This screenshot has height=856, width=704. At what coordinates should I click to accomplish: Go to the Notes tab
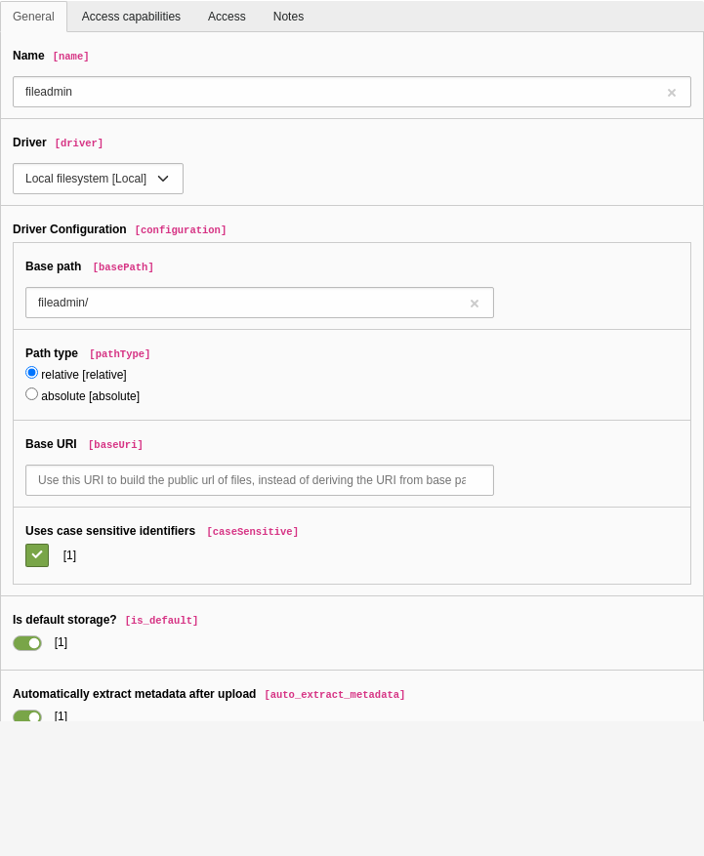(x=288, y=17)
